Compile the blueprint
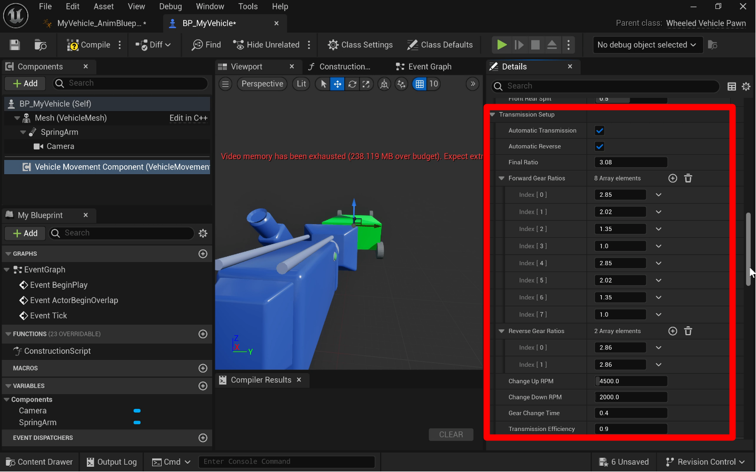Screen dimensions: 756x472 coord(88,45)
